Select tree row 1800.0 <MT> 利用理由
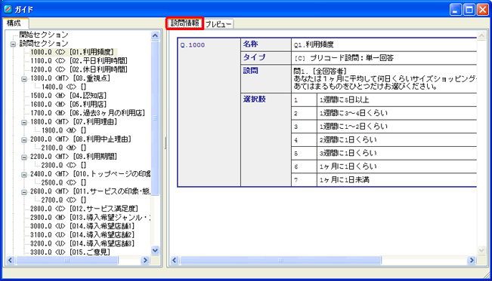 coord(74,122)
